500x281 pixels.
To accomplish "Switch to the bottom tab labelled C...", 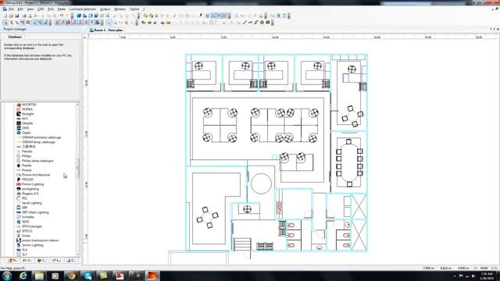I will coord(41,260).
